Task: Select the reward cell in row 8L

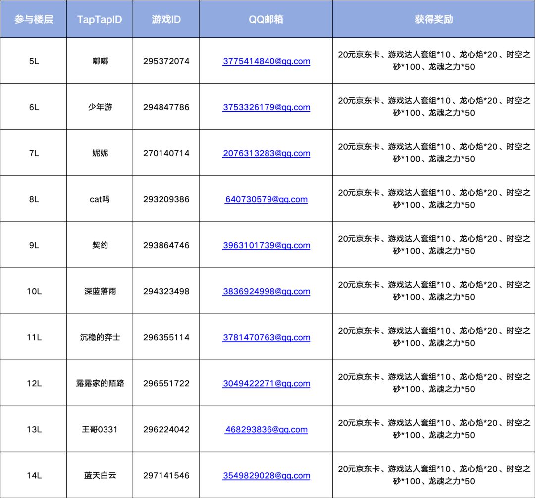Action: [433, 199]
